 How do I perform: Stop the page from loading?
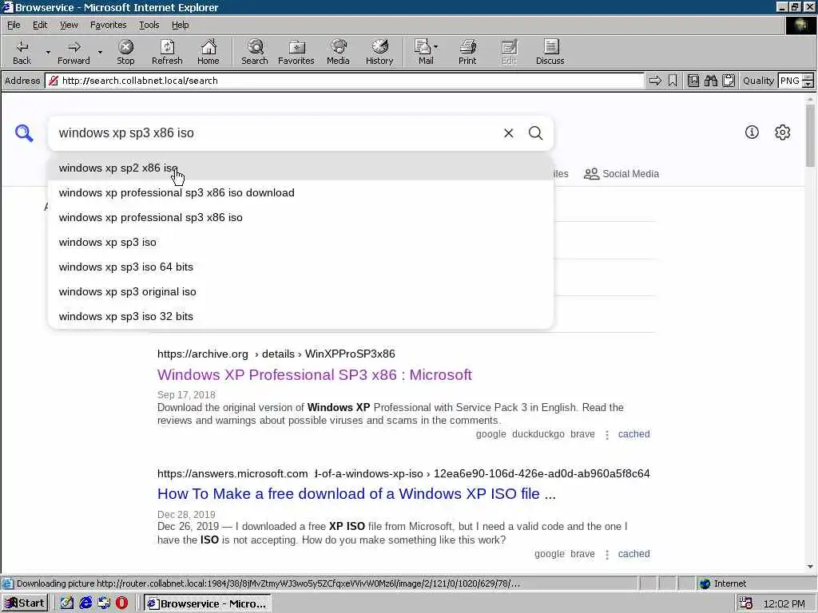click(125, 53)
